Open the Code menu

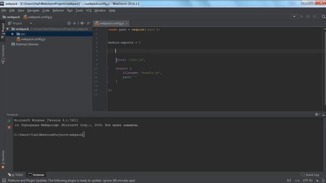(46, 10)
